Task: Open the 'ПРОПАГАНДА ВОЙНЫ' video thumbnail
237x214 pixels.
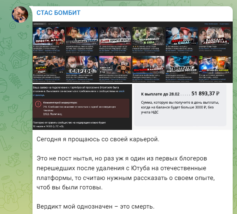Action: (x=81, y=36)
